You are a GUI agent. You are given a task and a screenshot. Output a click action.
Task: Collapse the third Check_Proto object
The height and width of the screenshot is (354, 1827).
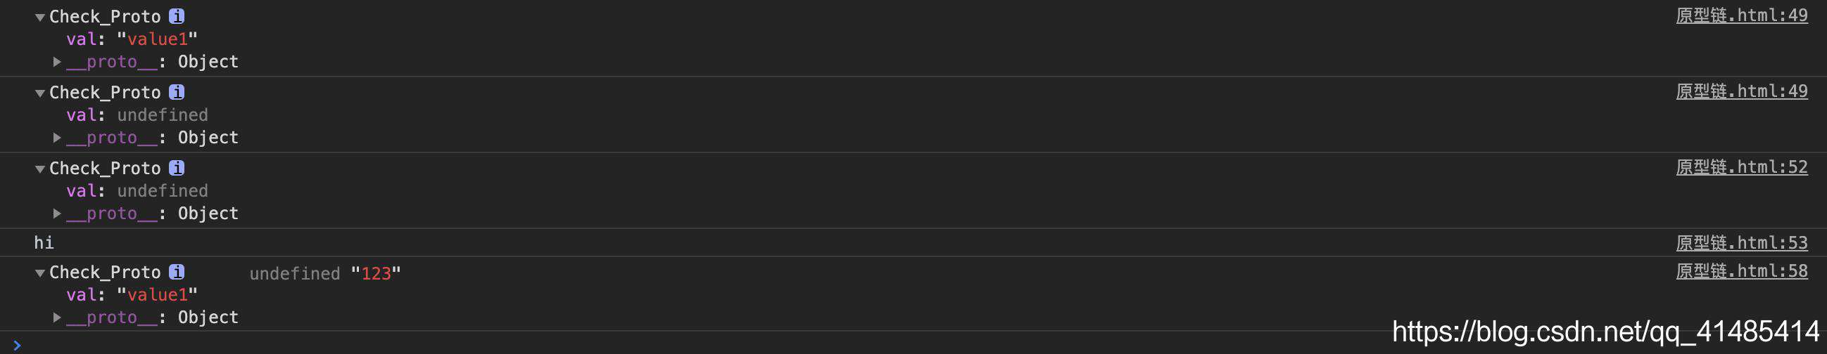tap(40, 169)
